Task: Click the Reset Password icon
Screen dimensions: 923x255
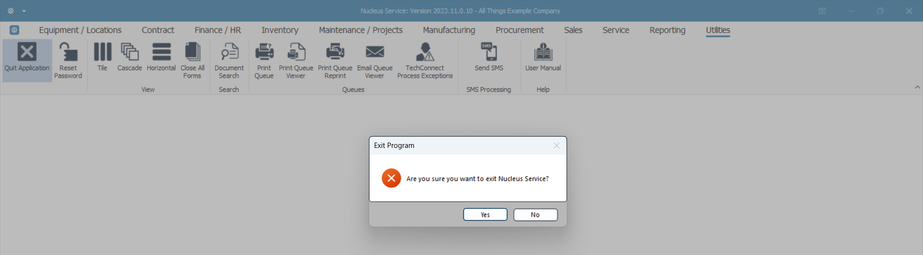Action: click(x=68, y=53)
